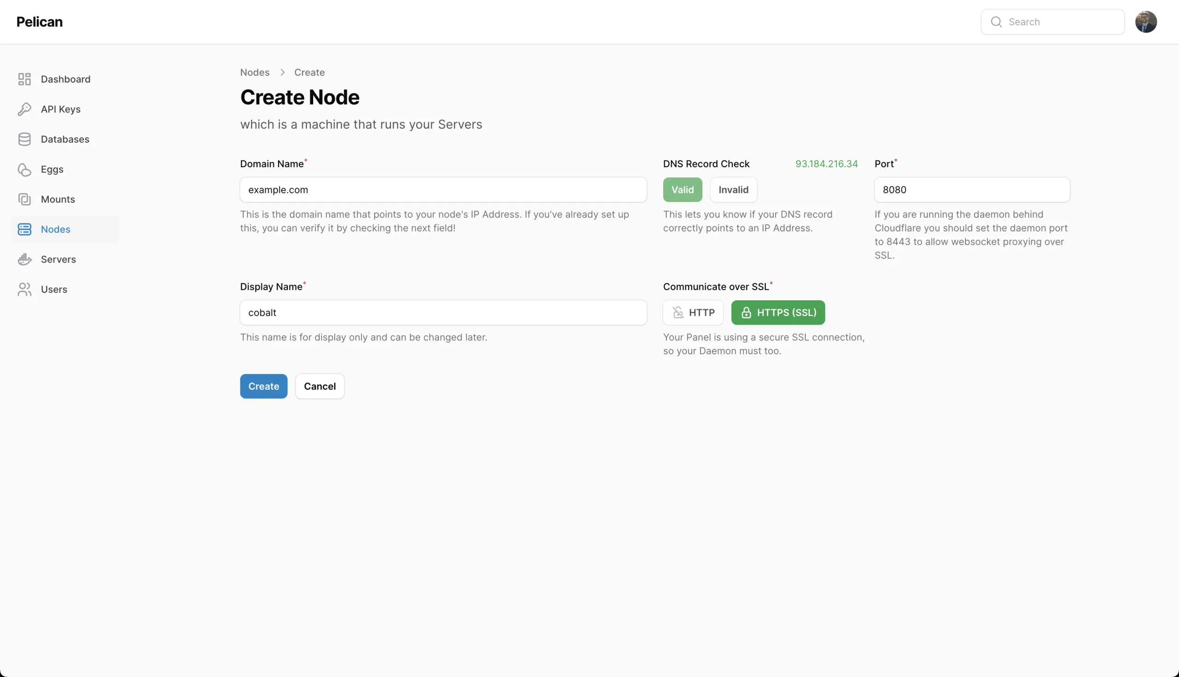Open Dashboard via its grid icon

tap(24, 79)
